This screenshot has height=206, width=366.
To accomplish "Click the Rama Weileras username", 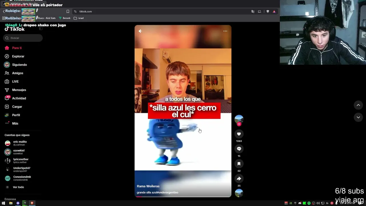I will point(148,186).
